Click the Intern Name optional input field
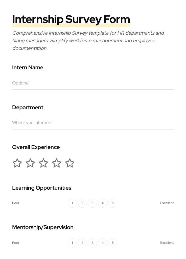 pos(93,83)
